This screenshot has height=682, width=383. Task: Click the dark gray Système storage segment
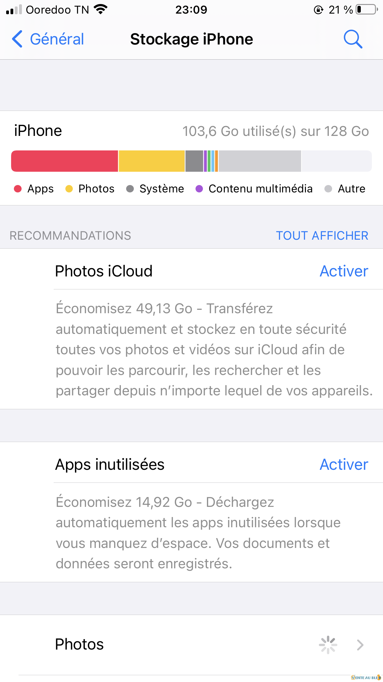coord(194,161)
